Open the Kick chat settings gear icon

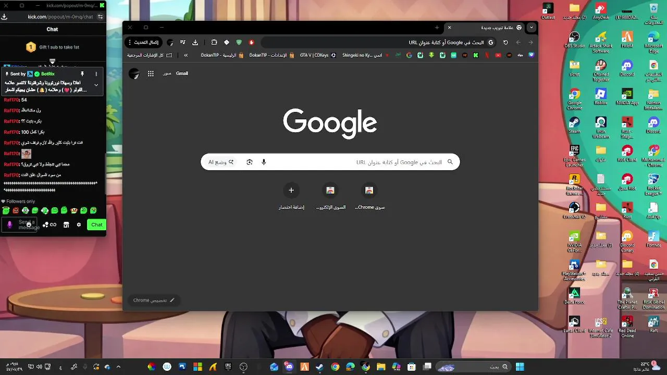pos(79,224)
